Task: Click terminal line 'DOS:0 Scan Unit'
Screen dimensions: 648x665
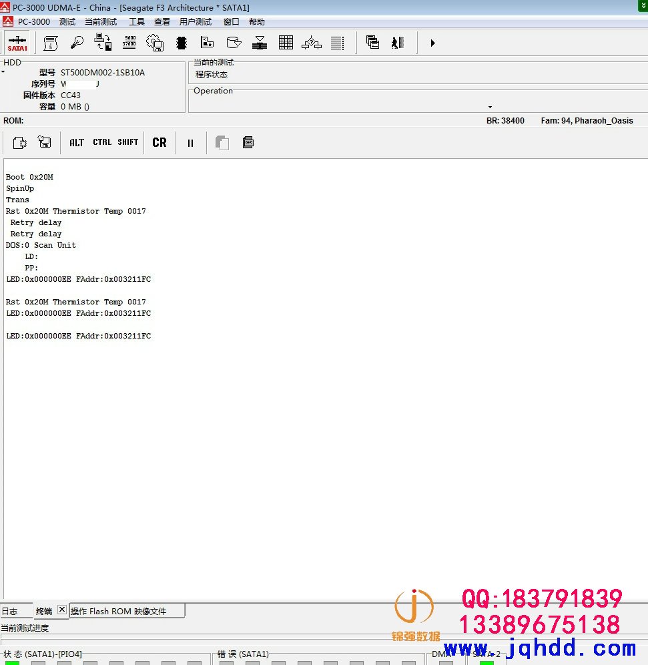Action: 41,245
